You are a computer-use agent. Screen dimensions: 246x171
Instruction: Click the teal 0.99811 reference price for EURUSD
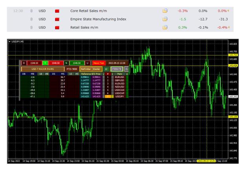click(85, 77)
